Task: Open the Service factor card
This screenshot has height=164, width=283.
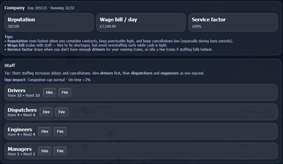Action: tap(233, 23)
